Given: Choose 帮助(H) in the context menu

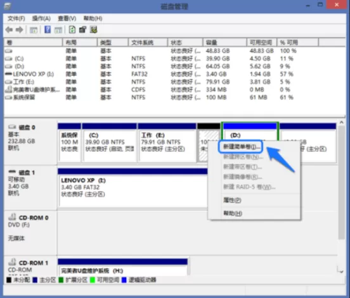Looking at the screenshot, I should tap(233, 213).
